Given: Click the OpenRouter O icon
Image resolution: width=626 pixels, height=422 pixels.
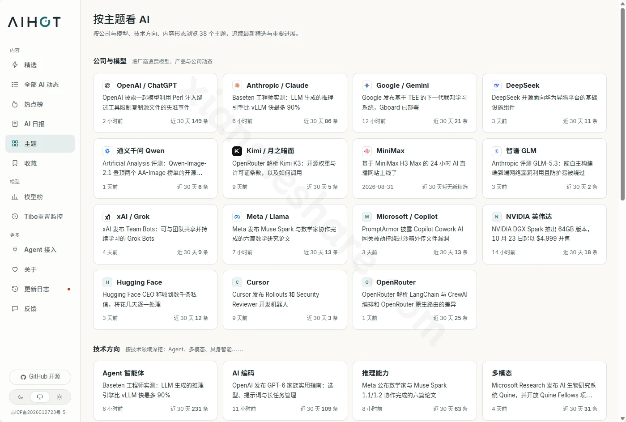Looking at the screenshot, I should pyautogui.click(x=367, y=282).
